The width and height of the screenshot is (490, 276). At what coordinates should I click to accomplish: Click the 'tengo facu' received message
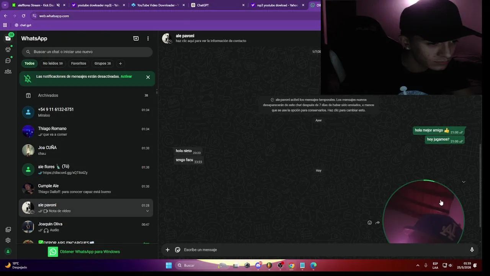click(x=189, y=161)
